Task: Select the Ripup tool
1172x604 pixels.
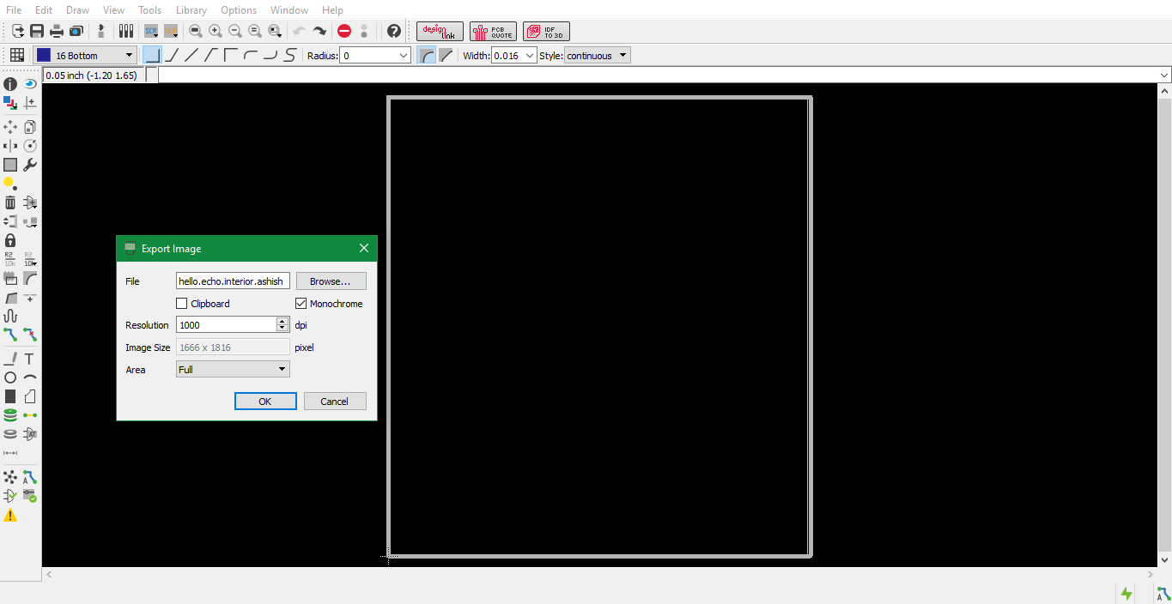Action: [x=30, y=335]
